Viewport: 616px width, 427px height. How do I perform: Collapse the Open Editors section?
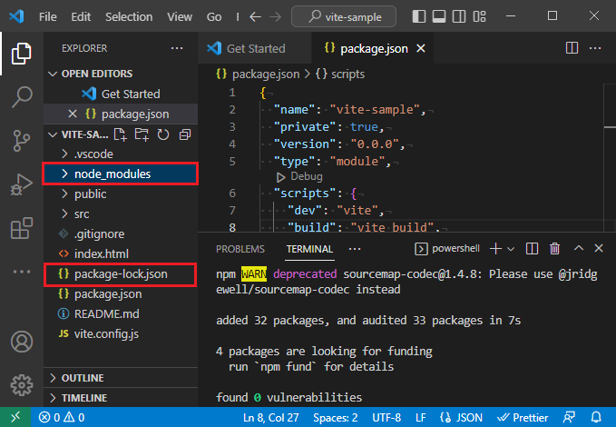pos(53,74)
